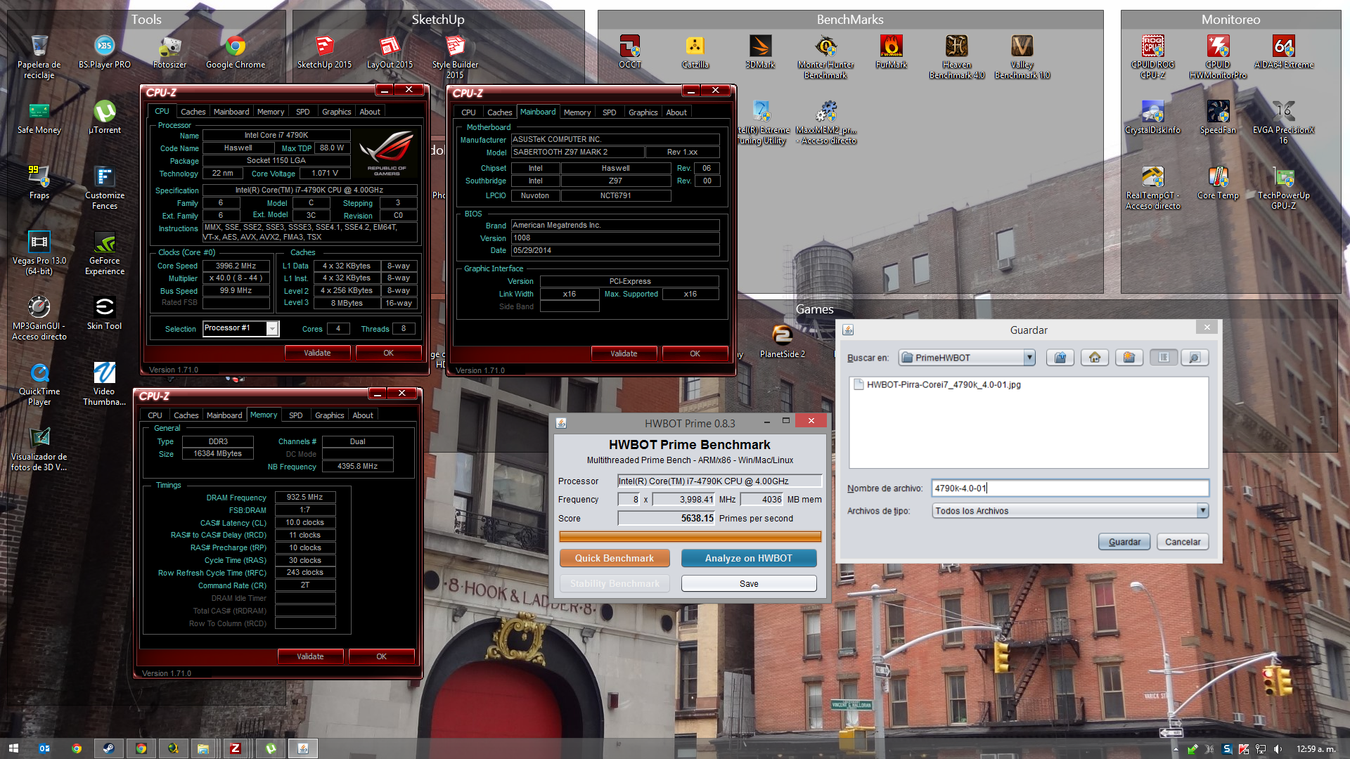Open SpeedFan desktop icon

(1218, 118)
